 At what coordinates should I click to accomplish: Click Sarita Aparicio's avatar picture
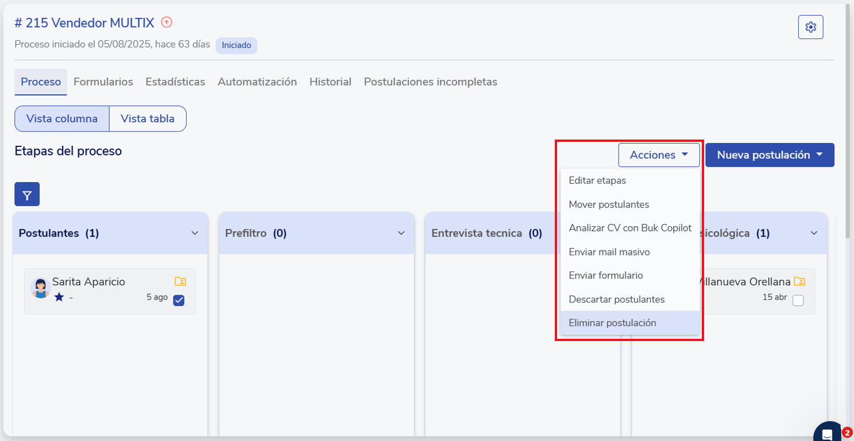tap(40, 288)
